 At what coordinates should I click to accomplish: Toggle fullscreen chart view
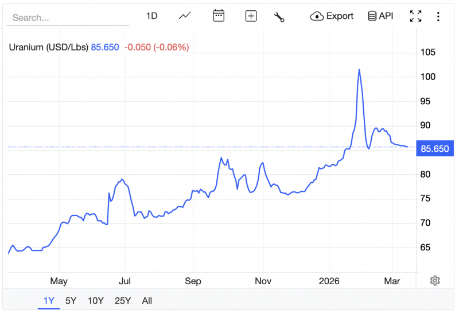pos(416,16)
